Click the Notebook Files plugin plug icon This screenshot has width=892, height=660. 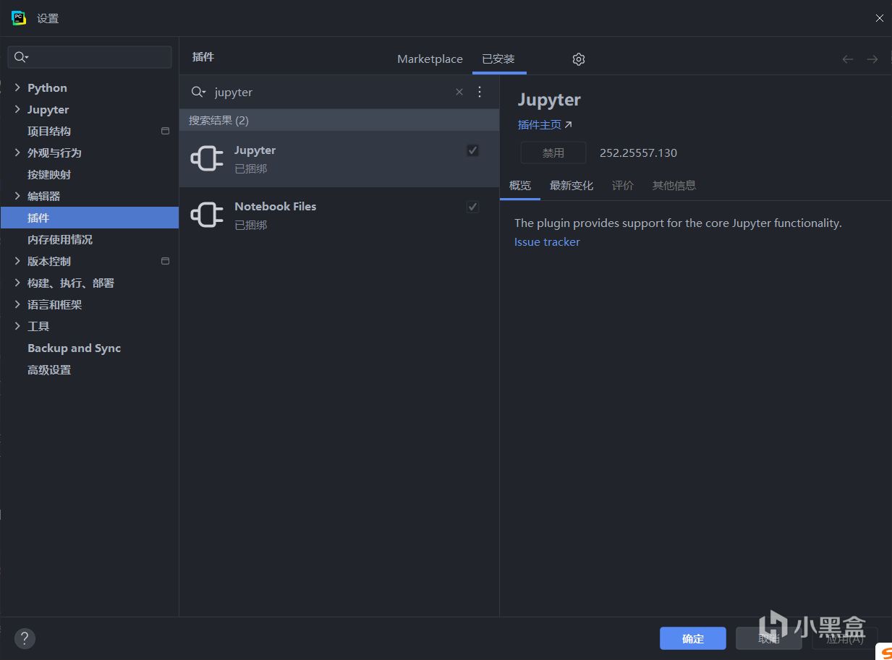207,215
